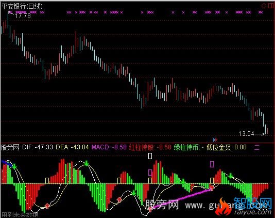The height and width of the screenshot is (218, 275).
Task: Click the rightmost purple rectangle marker in MACD panel
Action: pos(212,164)
